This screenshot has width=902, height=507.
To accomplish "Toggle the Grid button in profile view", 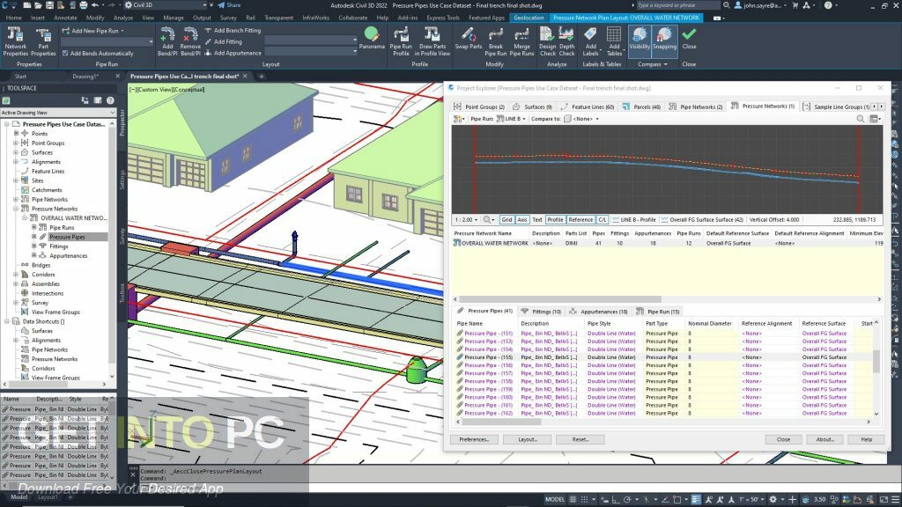I will click(x=506, y=219).
